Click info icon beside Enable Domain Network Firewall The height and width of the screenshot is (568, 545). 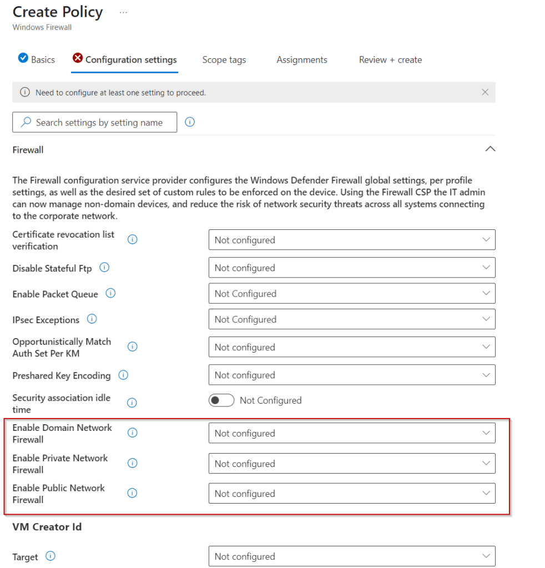click(133, 433)
